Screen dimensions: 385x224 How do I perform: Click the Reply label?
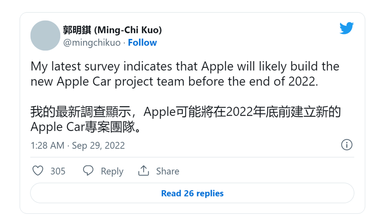click(x=112, y=171)
